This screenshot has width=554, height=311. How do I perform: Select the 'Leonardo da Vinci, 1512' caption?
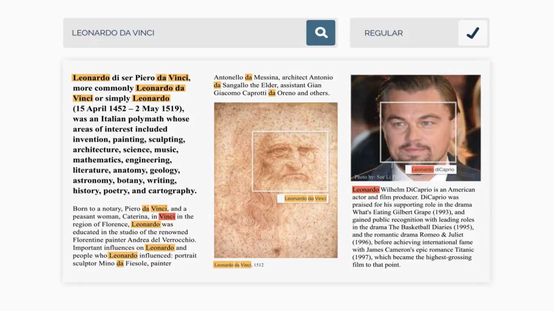point(238,265)
